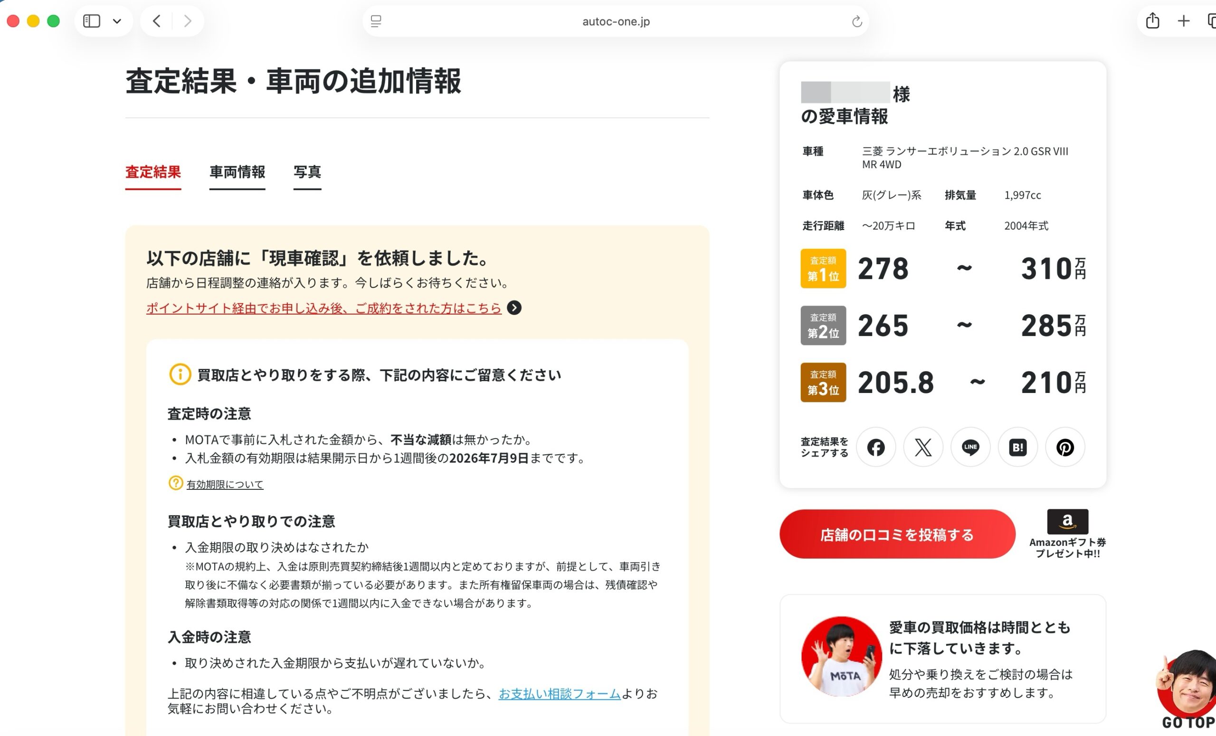Click the 265 second-place lower appraisal amount

(x=883, y=326)
